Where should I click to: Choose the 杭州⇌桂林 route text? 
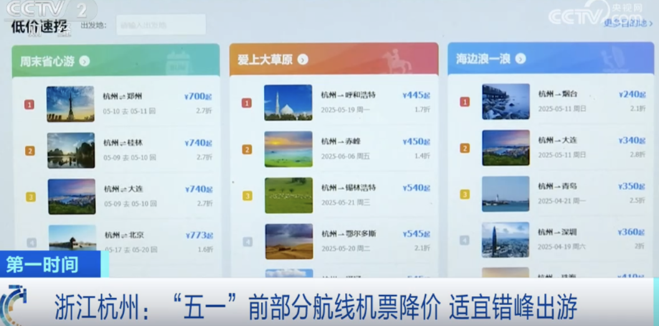click(x=123, y=142)
